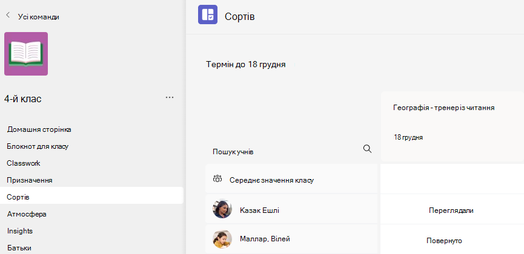Screen dimensions: 524x254
Task: Click the Сортів header title
Action: click(240, 16)
